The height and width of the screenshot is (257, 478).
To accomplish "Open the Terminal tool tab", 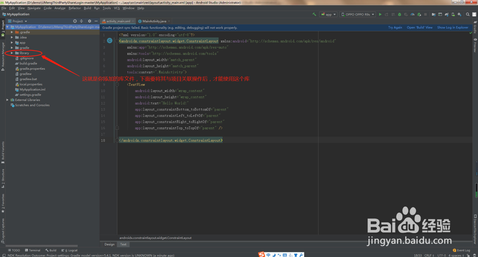I will tap(33, 250).
